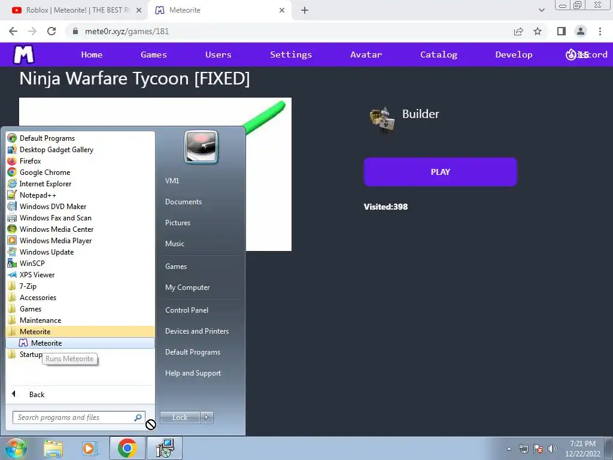Open Pictures from the Start menu

177,223
